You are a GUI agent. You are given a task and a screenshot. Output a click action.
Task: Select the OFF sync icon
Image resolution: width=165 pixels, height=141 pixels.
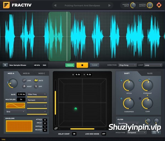[x=36, y=86]
